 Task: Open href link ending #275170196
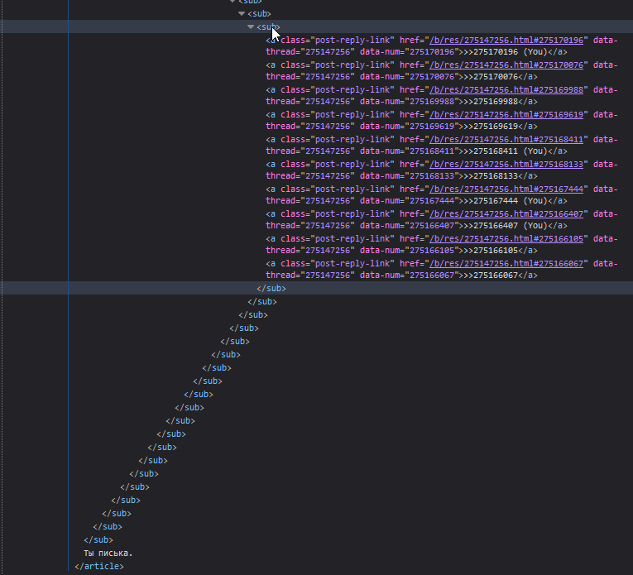[506, 41]
